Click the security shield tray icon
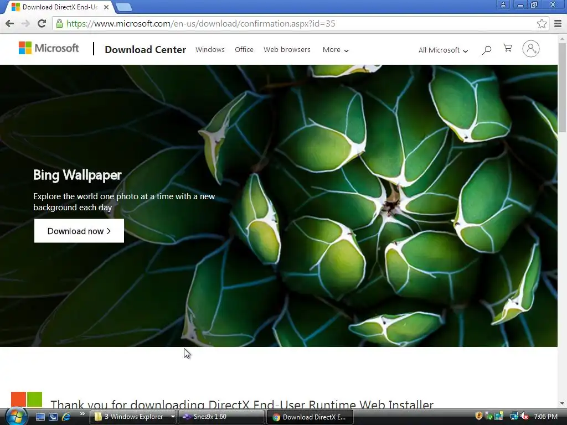Image resolution: width=567 pixels, height=425 pixels. point(479,416)
